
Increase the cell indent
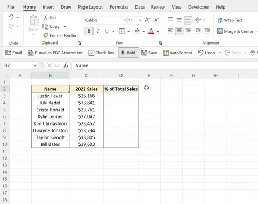(x=207, y=31)
